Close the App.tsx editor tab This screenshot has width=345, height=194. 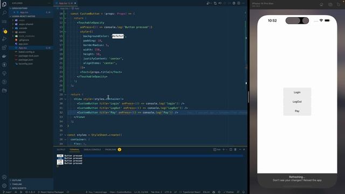(75, 3)
